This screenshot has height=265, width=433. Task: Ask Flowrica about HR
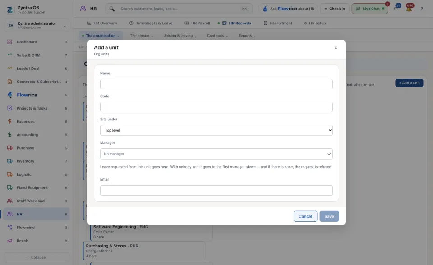[288, 9]
